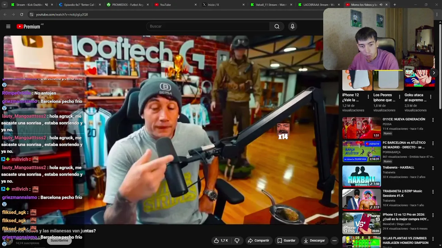Go back with browser back arrow
This screenshot has width=442, height=248.
click(5, 14)
